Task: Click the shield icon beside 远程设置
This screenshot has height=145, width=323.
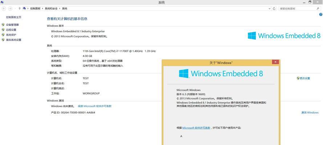Action: (x=3, y=30)
